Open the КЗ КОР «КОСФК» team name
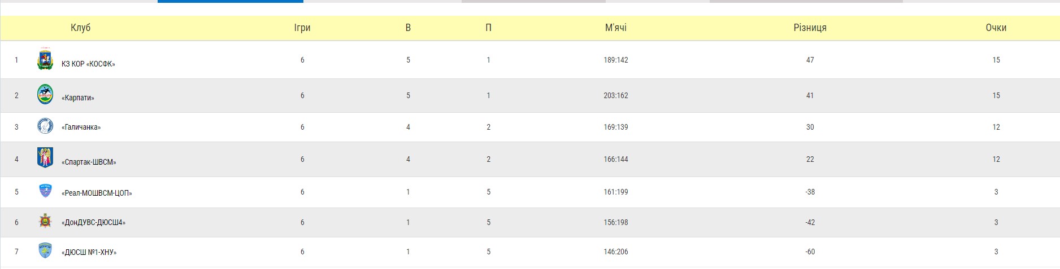1060x269 pixels. click(88, 64)
